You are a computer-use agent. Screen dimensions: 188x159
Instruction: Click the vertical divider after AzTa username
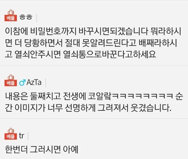pyautogui.click(x=46, y=83)
